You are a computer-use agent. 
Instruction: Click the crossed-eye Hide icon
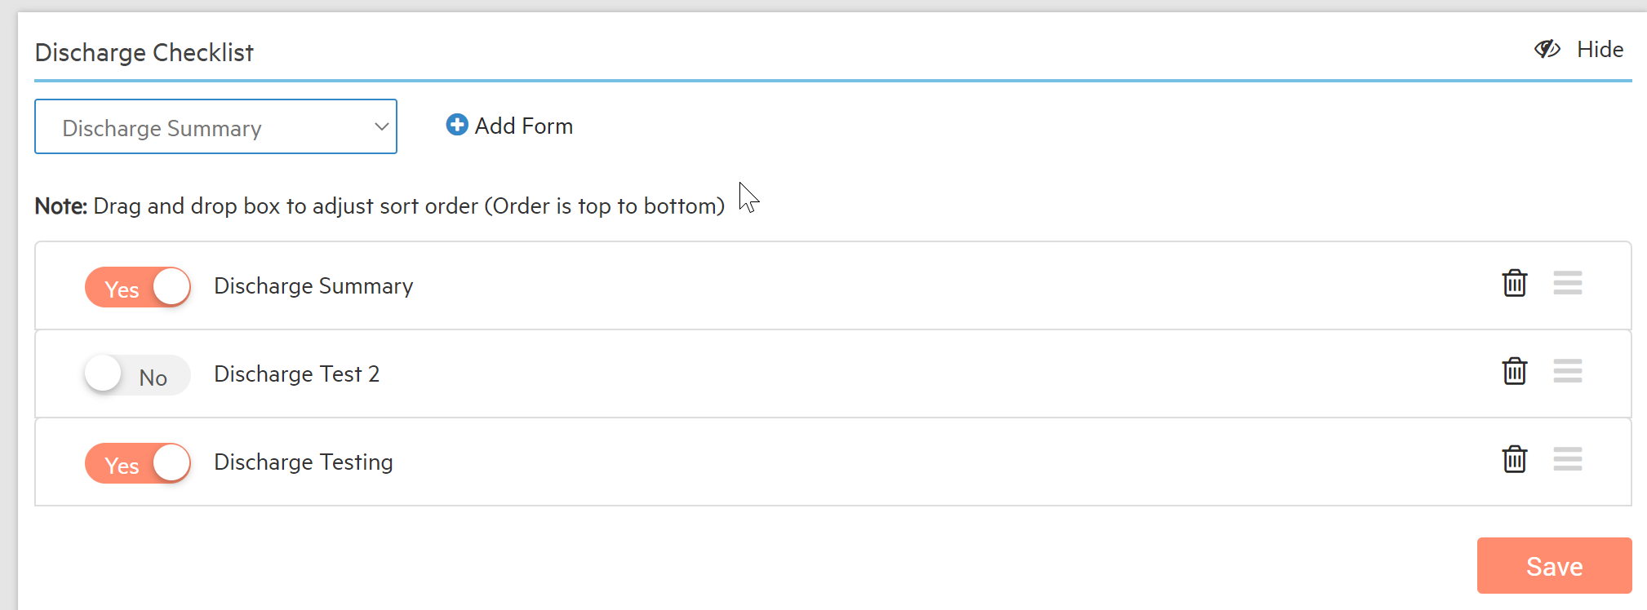[x=1547, y=49]
